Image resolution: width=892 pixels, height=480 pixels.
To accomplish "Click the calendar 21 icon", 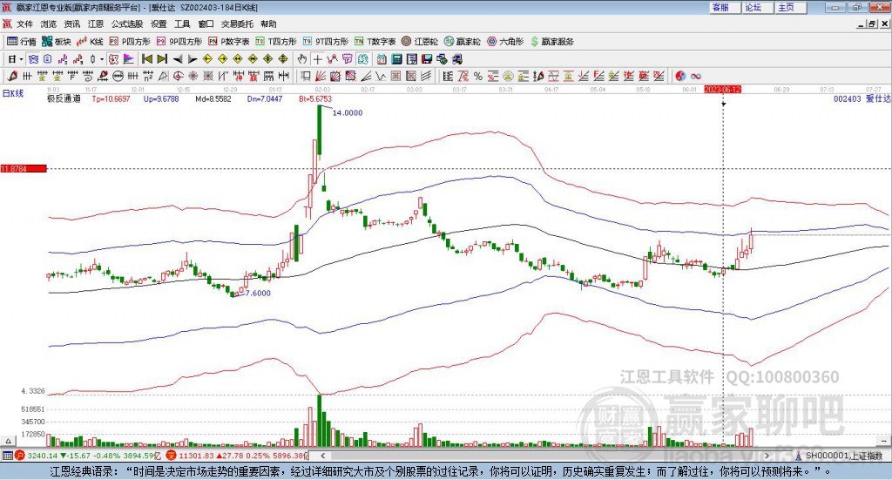I will pos(382,59).
